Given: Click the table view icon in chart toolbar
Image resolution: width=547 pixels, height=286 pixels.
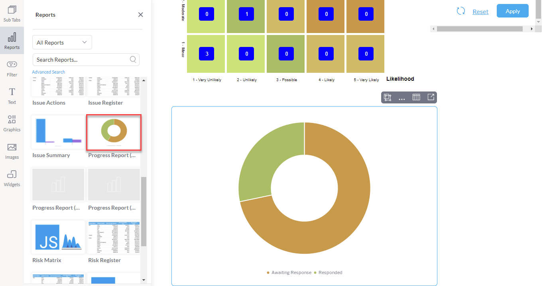Looking at the screenshot, I should pos(416,97).
